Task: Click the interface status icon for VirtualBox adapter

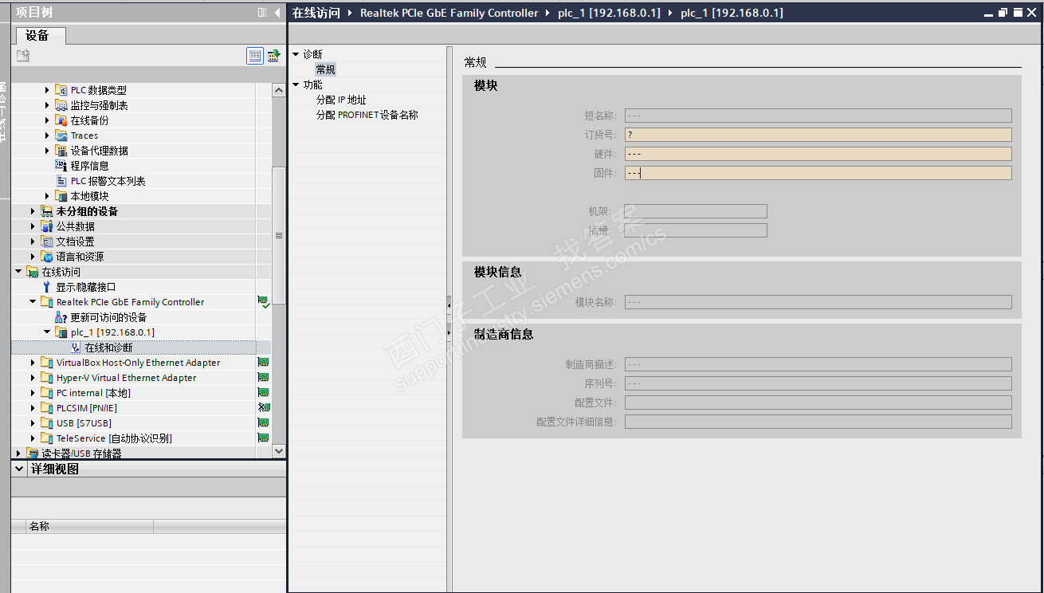Action: coord(263,363)
